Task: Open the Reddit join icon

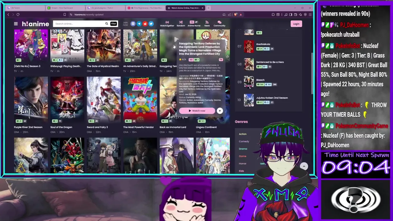Action: click(145, 24)
